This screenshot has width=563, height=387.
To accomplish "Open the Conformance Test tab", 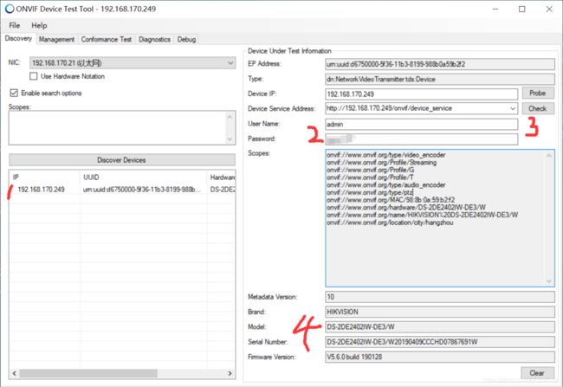I will coord(107,39).
